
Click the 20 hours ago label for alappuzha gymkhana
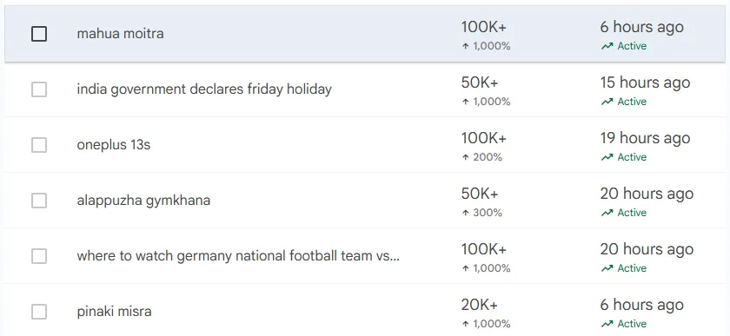point(647,194)
